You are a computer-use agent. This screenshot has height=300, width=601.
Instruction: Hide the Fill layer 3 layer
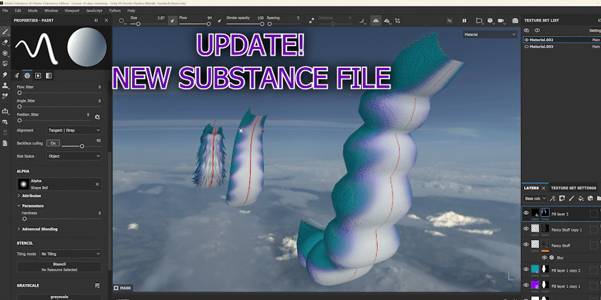[526, 213]
